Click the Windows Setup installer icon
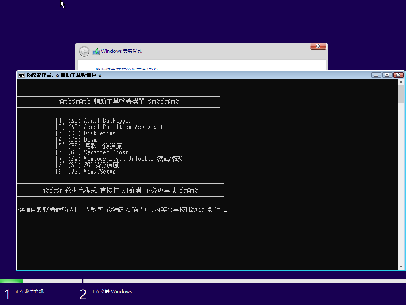This screenshot has height=305, width=406. (96, 52)
